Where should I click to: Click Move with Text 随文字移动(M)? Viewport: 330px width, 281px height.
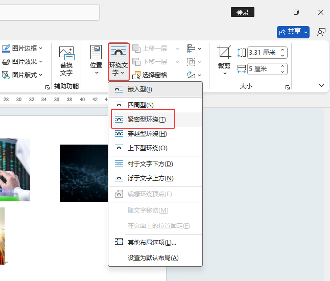(155, 210)
